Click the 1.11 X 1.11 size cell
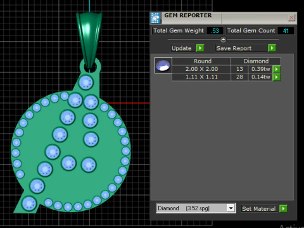The width and height of the screenshot is (304, 228). tap(201, 77)
